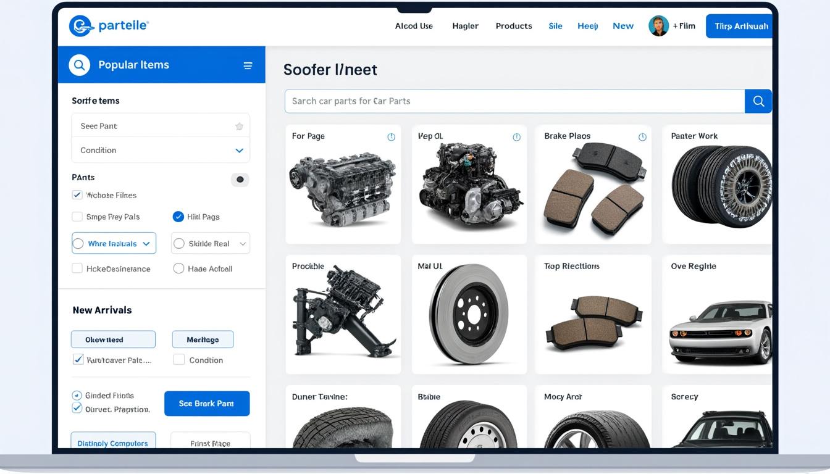Screen dimensions: 830x474
Task: Open the Skiitde Real dropdown
Action: pos(210,244)
